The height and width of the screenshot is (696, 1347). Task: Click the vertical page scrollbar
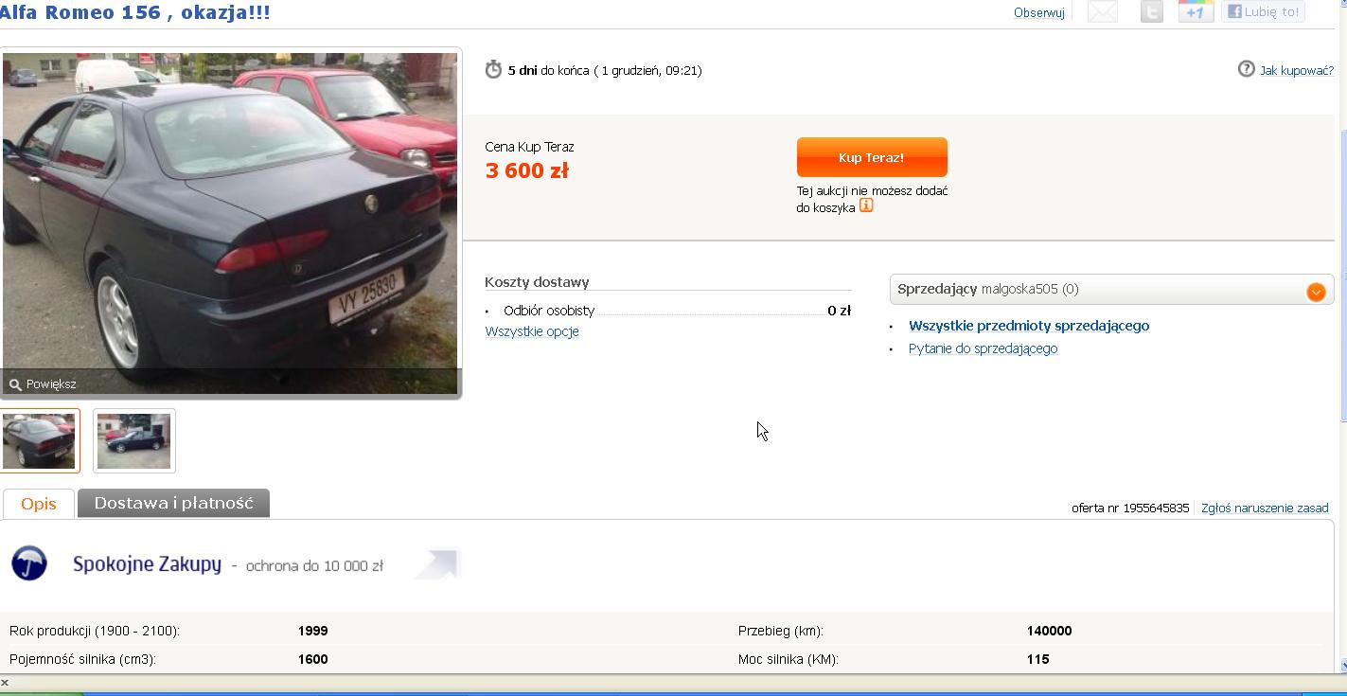pyautogui.click(x=1341, y=284)
